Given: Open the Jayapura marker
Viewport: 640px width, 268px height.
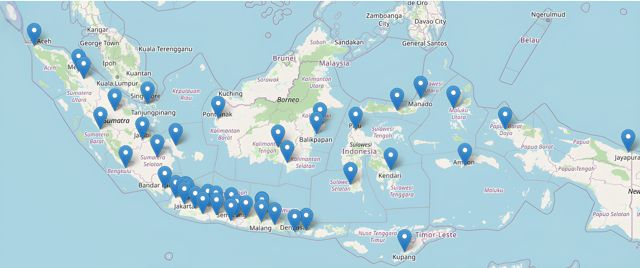Looking at the screenshot, I should [x=628, y=138].
